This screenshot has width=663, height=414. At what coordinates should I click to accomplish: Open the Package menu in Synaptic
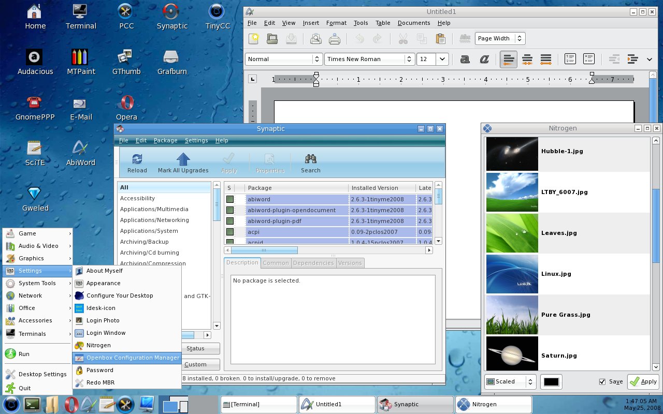point(165,140)
